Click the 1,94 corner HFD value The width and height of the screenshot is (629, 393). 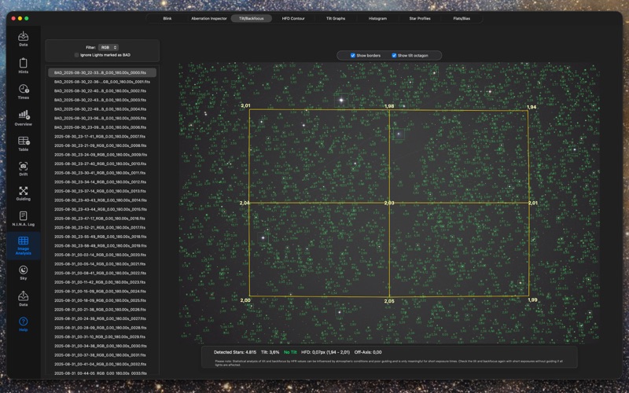[532, 107]
